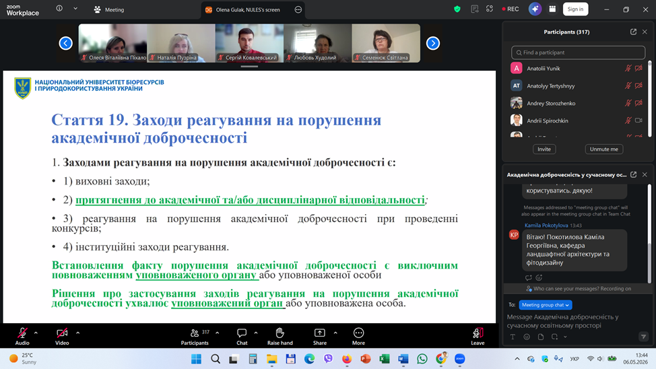Click the green encryption shield icon
656x369 pixels.
pyautogui.click(x=457, y=9)
